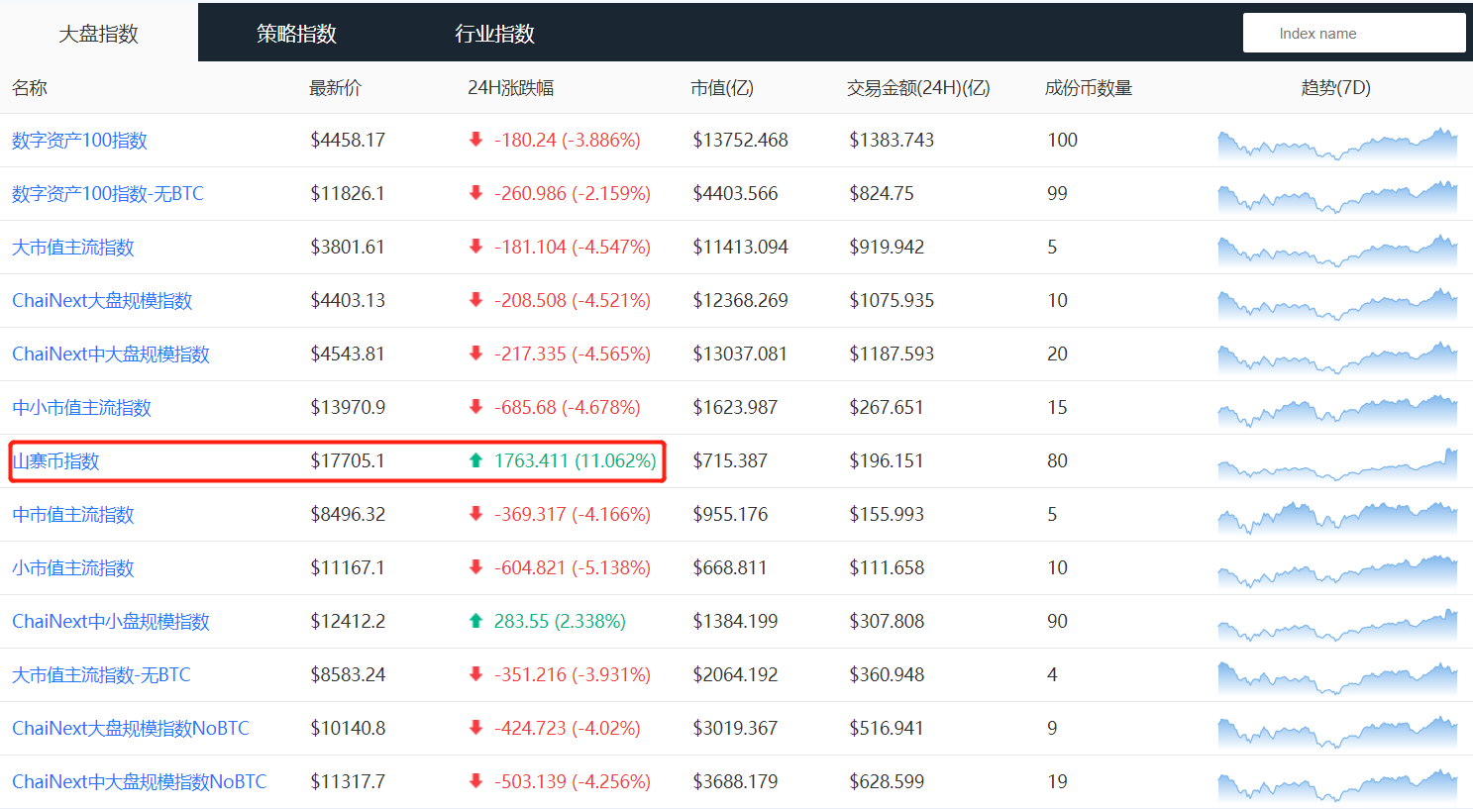Click the 24H涨跌幅 column header

(x=510, y=88)
